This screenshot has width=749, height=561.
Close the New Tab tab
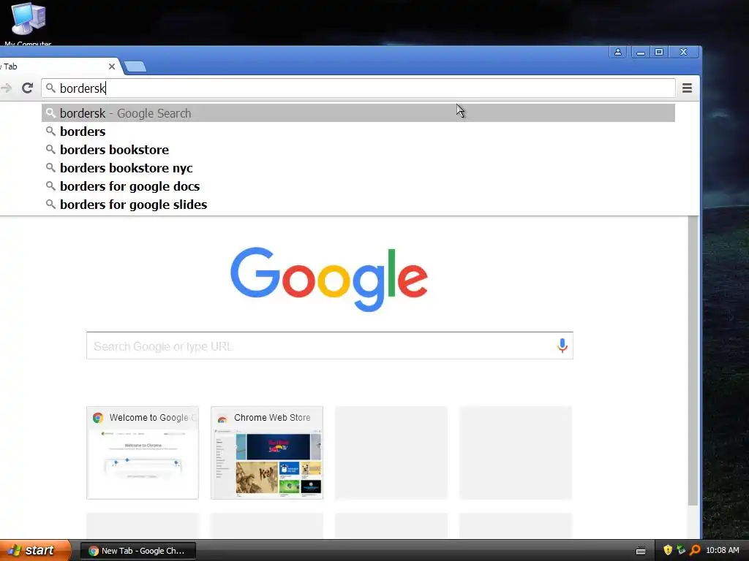112,66
